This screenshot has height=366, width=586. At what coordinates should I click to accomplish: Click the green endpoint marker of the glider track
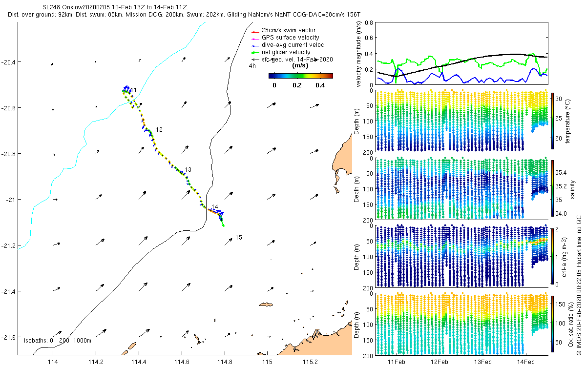(223, 225)
